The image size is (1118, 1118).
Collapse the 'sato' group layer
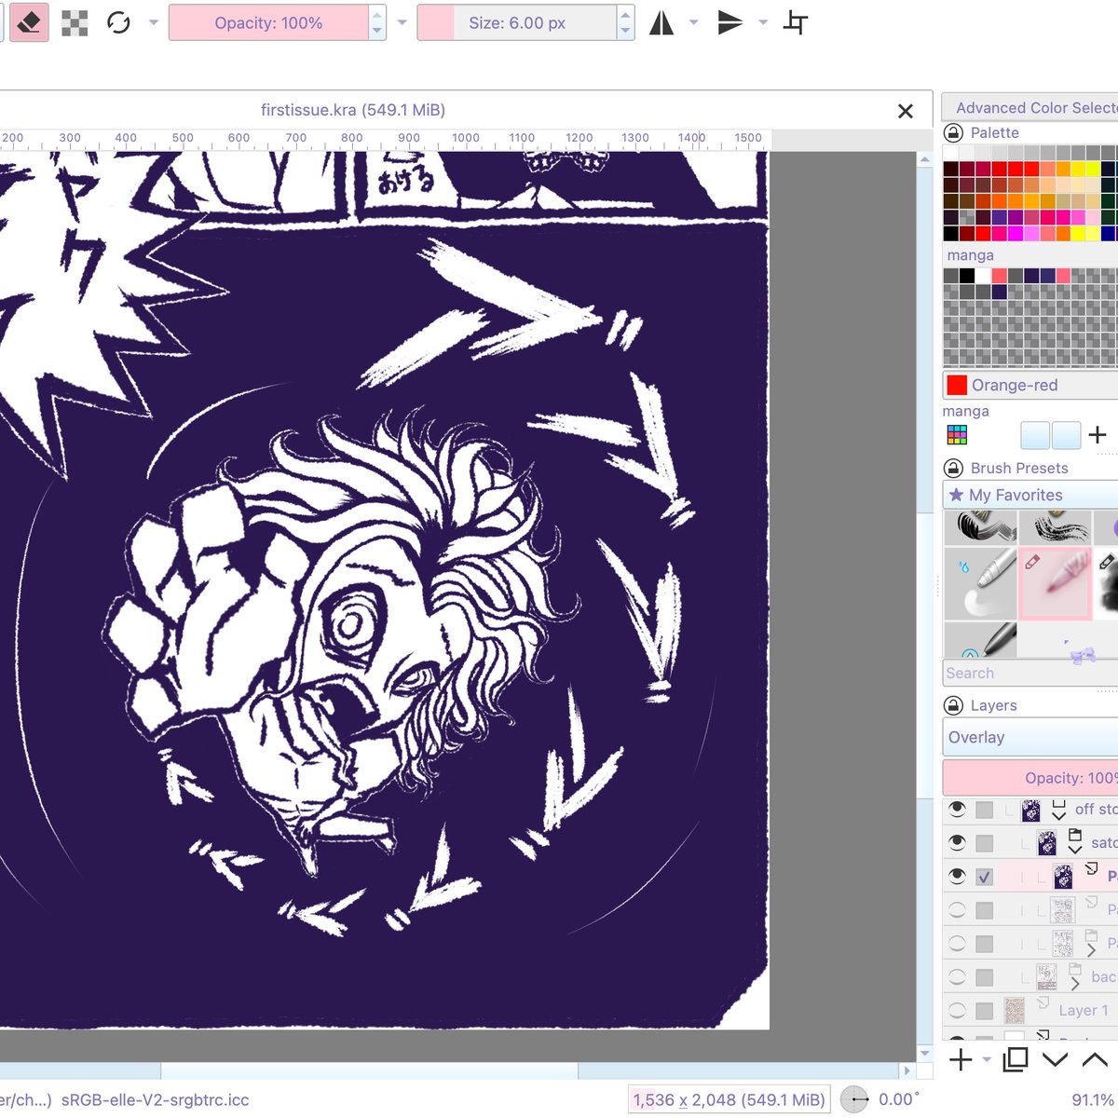(1075, 850)
